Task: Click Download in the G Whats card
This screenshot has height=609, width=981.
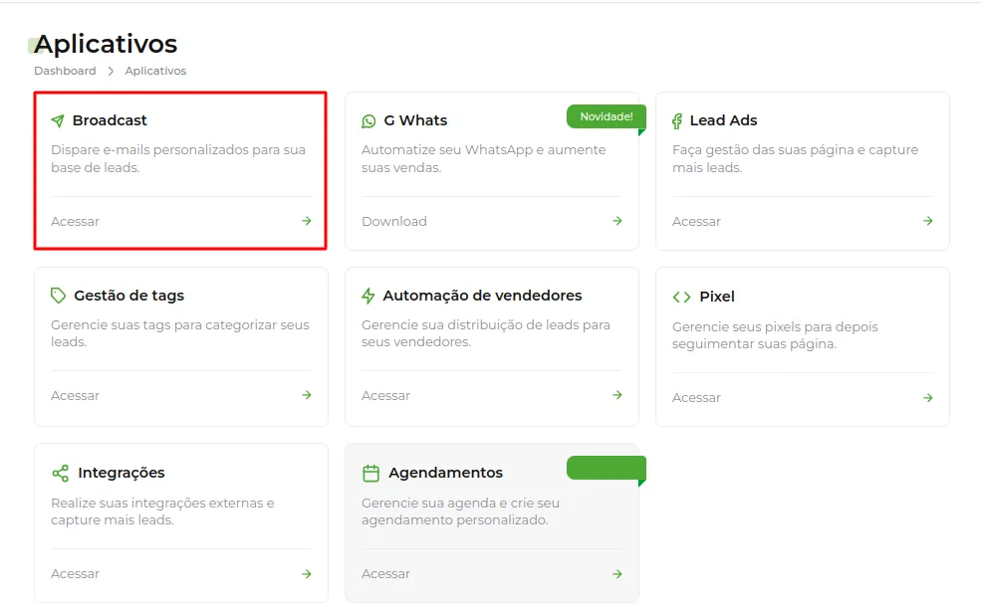Action: pos(394,221)
